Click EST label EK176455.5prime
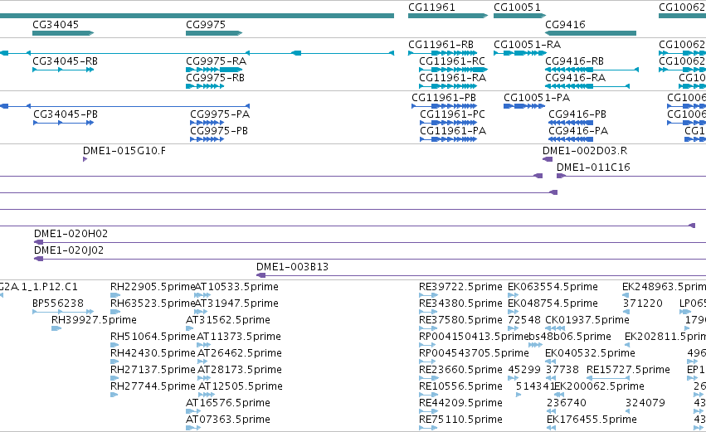Screen dimensions: 706x432 (x=592, y=420)
